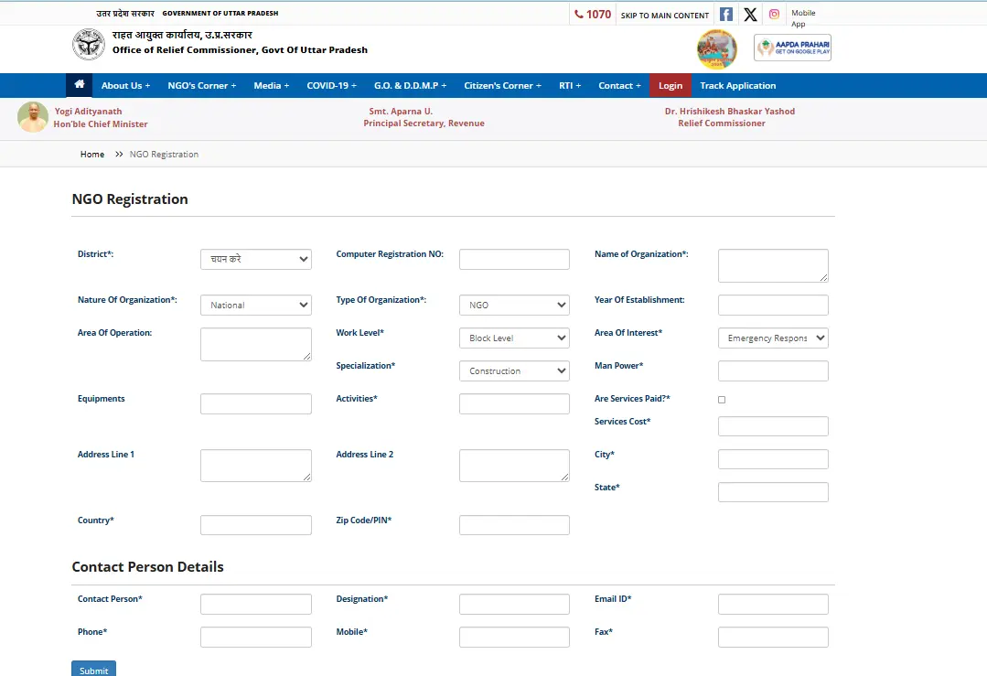Expand the RTI menu
This screenshot has width=987, height=676.
[x=570, y=86]
